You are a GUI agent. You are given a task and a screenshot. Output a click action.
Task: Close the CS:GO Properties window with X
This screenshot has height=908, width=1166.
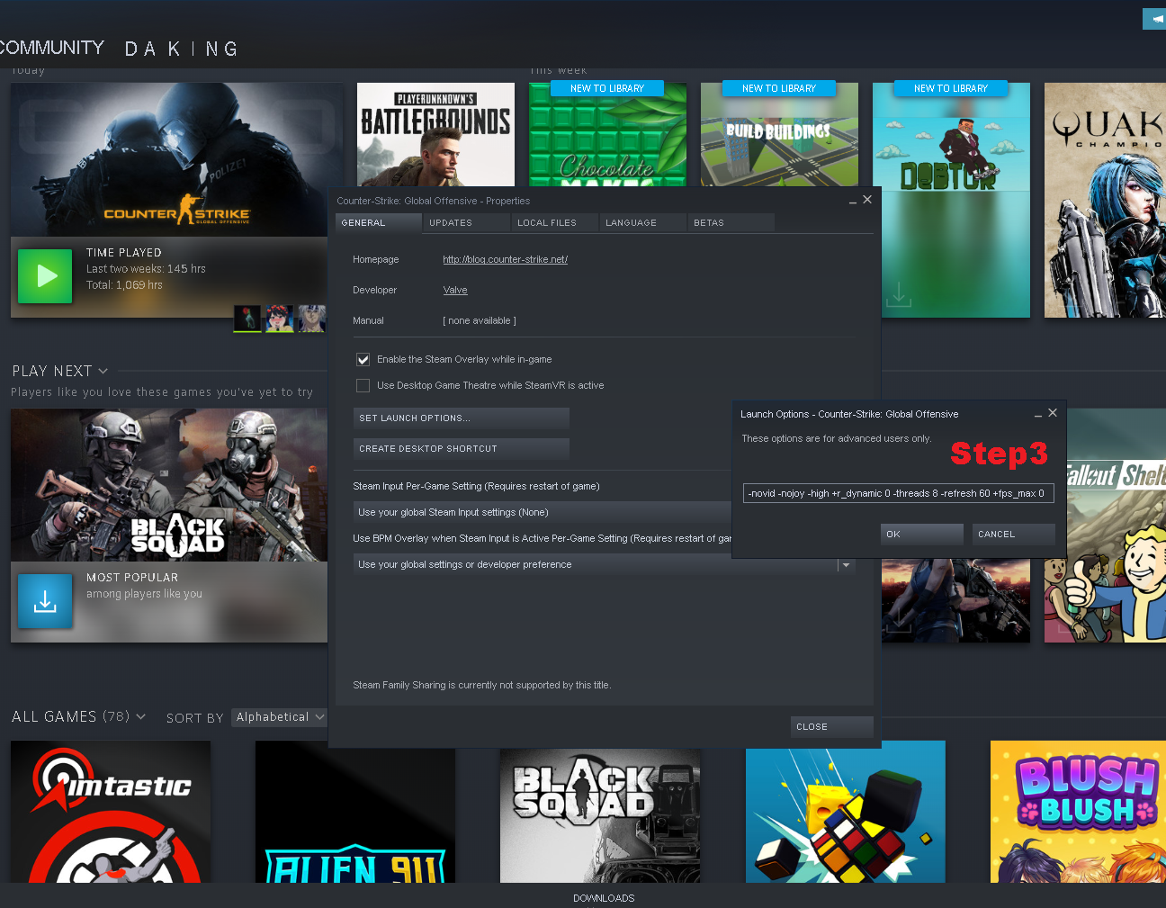pos(867,200)
